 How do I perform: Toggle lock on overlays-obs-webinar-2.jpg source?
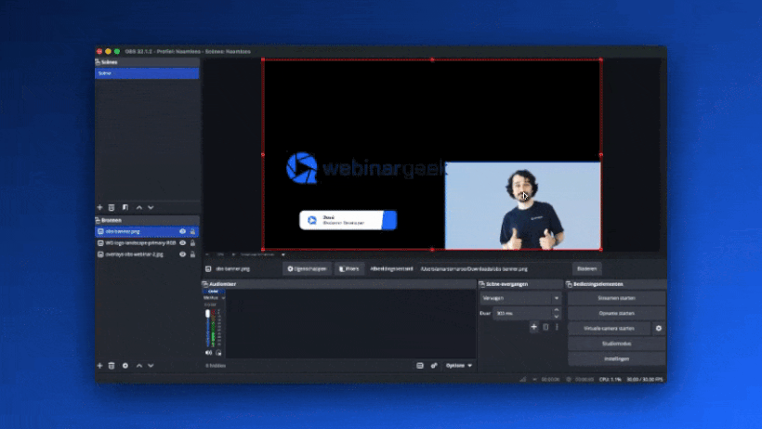click(x=192, y=254)
